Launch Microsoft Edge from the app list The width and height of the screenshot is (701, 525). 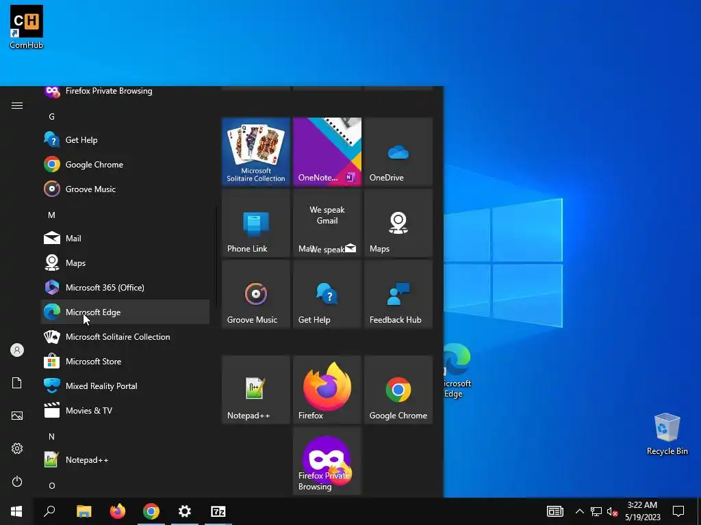pos(125,312)
